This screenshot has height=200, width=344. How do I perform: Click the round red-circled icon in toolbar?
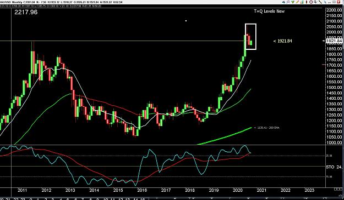311,2
